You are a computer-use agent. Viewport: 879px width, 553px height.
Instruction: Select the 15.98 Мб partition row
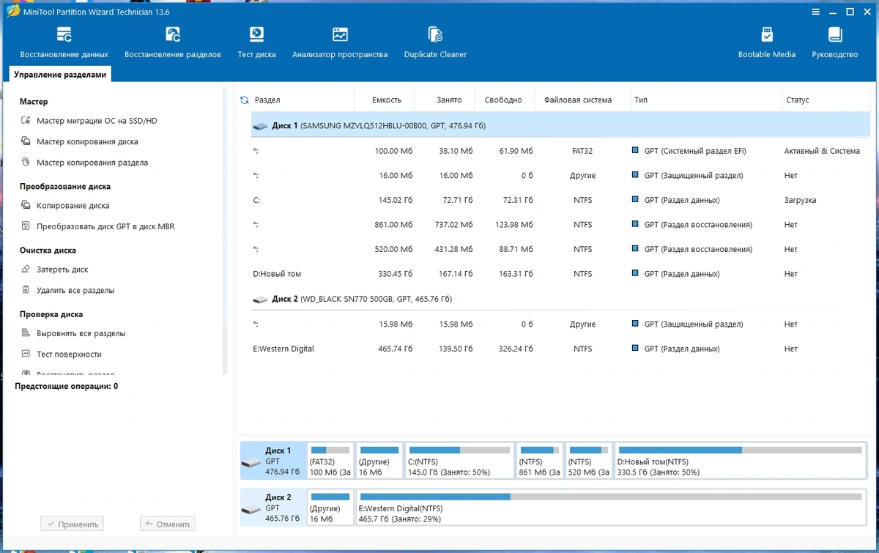pyautogui.click(x=559, y=324)
